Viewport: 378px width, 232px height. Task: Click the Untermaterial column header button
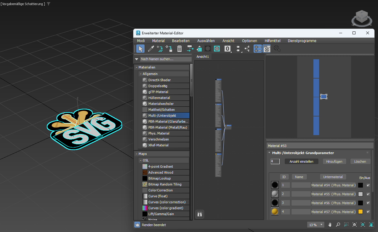point(333,177)
